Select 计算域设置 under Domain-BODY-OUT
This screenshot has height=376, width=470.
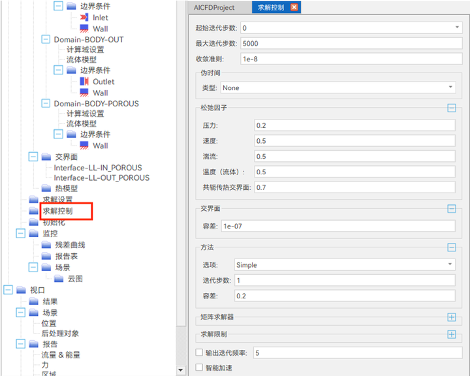click(x=85, y=50)
